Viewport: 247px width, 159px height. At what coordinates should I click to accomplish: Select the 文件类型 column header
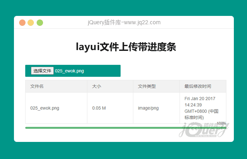[147, 86]
